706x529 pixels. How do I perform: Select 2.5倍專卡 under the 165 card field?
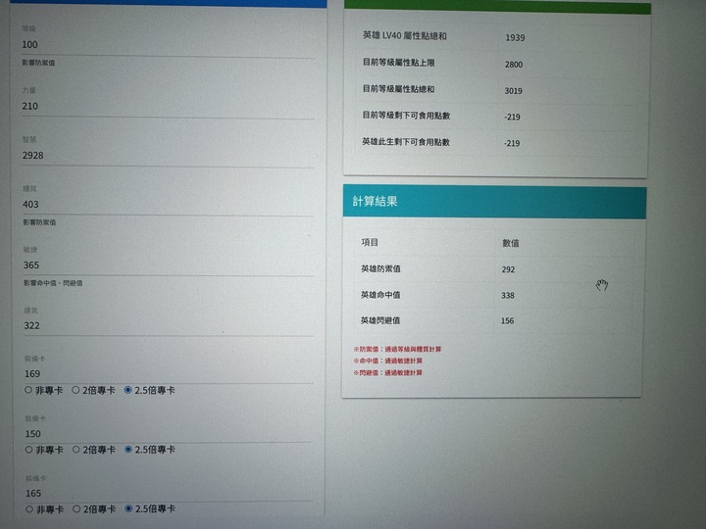(x=128, y=509)
